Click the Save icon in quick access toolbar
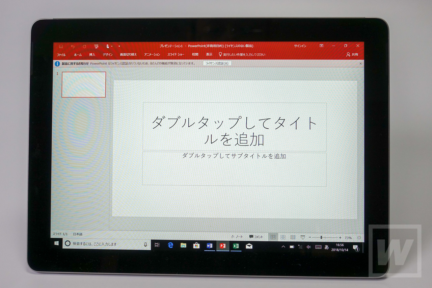432x288 pixels. [61, 46]
